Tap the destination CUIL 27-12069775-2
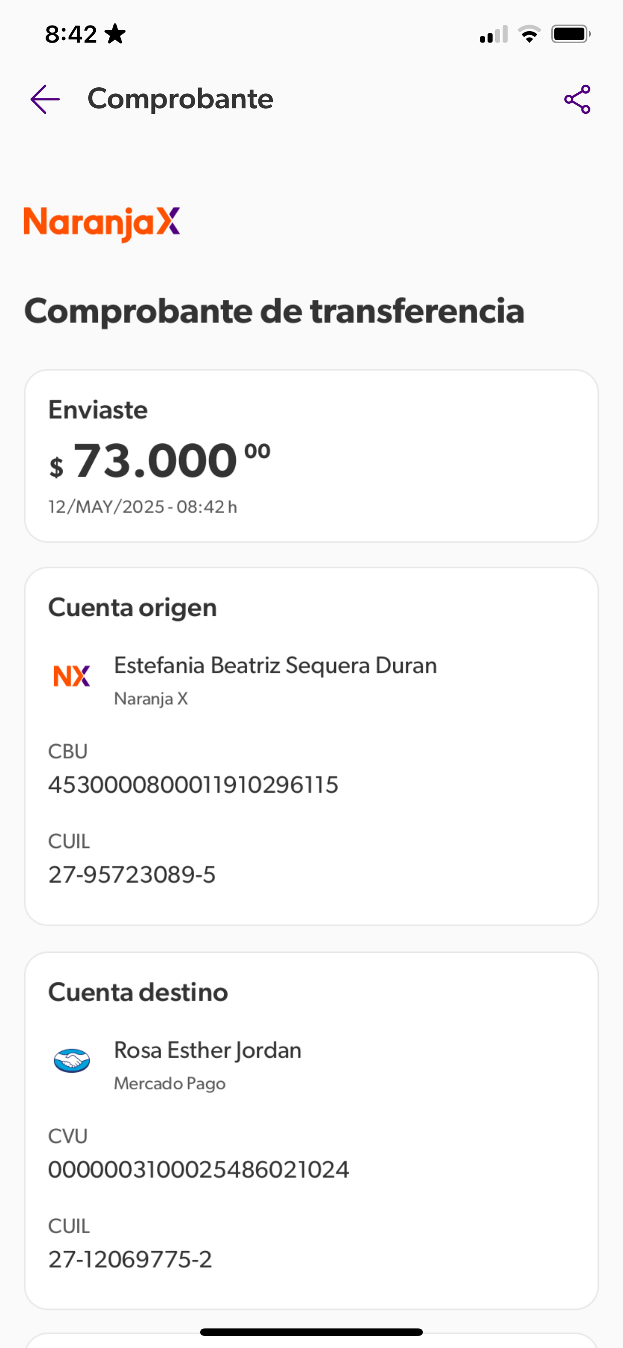This screenshot has width=623, height=1348. (x=130, y=1260)
